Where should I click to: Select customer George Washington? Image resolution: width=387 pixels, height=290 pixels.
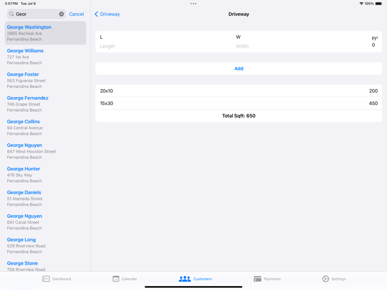tap(45, 33)
